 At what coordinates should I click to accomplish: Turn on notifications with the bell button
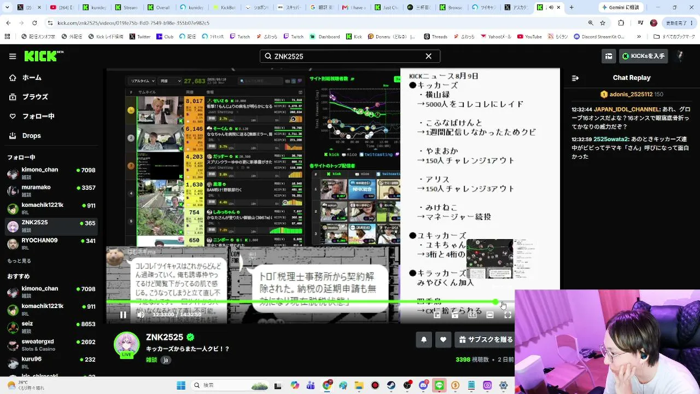424,339
